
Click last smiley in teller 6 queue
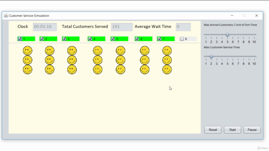(x=145, y=70)
